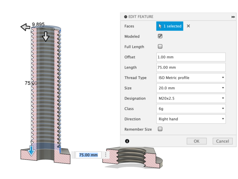Screen dimensions: 238x179
Task: Expand the Size dropdown showing 20.0 mm
Action: (191, 88)
